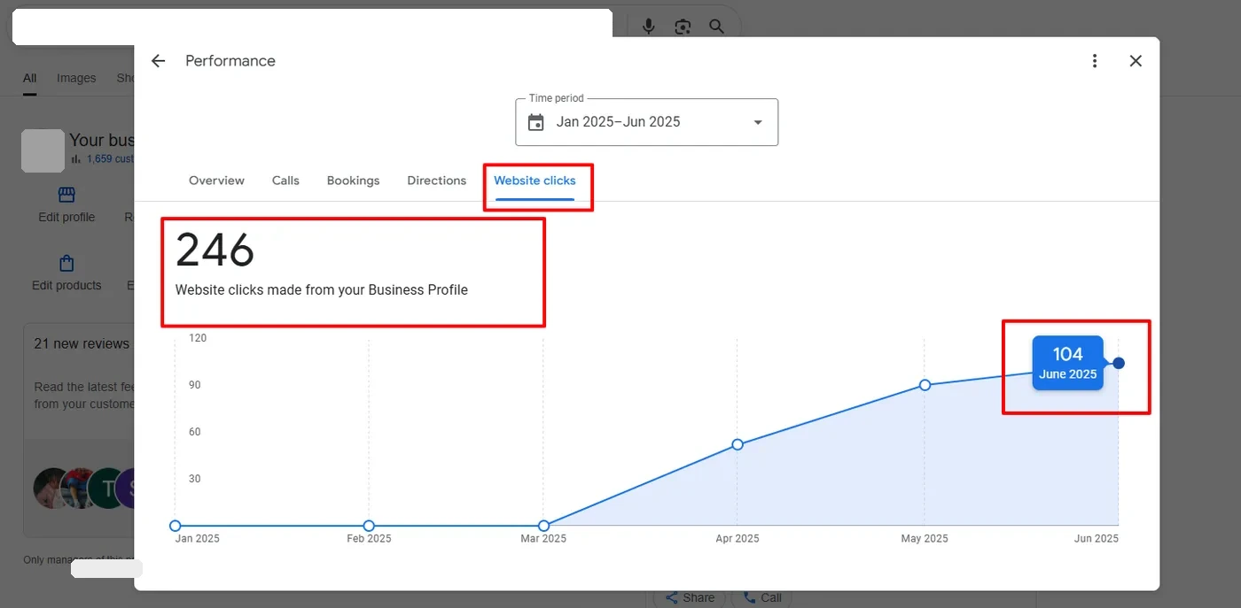The width and height of the screenshot is (1241, 608).
Task: Click the Mar 2025 data point
Action: (x=543, y=526)
